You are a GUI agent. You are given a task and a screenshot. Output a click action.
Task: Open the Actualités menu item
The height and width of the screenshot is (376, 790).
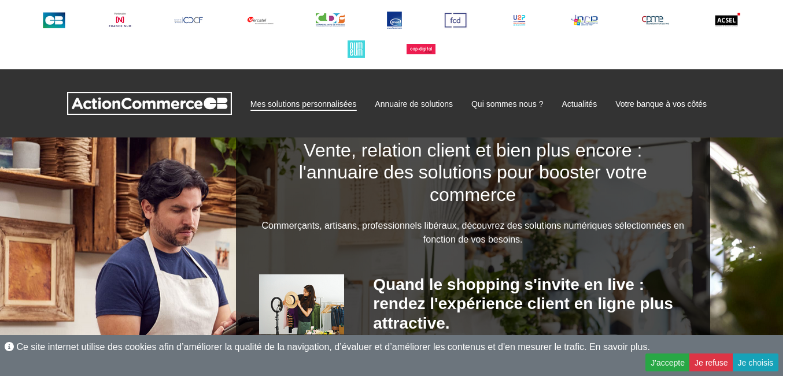point(579,104)
